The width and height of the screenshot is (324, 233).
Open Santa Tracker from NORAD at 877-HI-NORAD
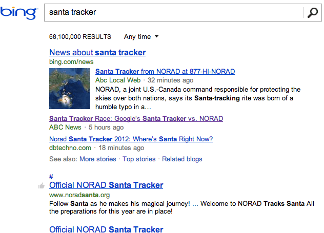point(165,71)
